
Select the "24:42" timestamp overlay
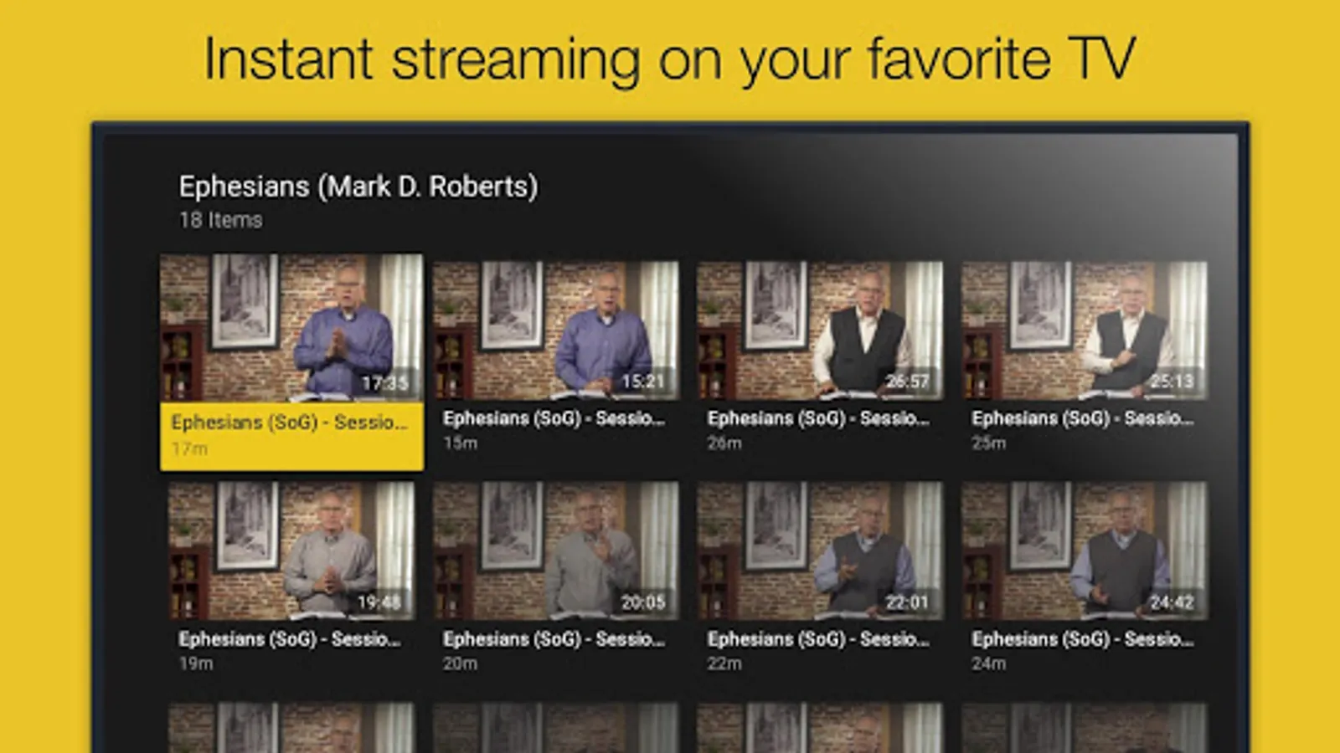coord(1172,602)
